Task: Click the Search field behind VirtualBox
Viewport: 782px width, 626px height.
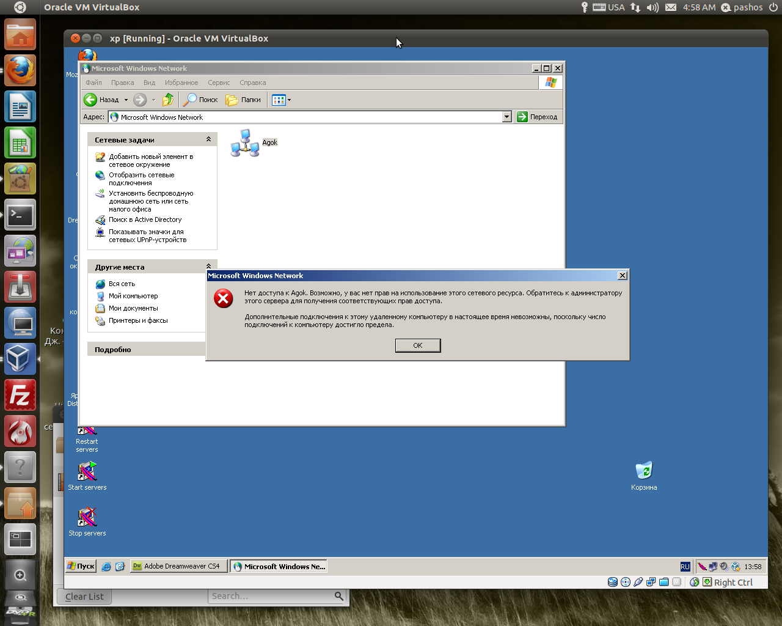Action: [x=277, y=596]
